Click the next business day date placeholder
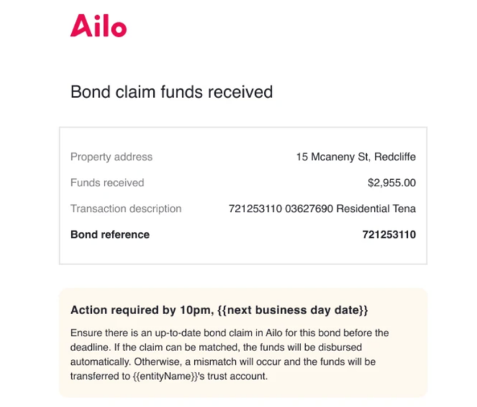Screen dimensions: 477x407 [x=292, y=310]
